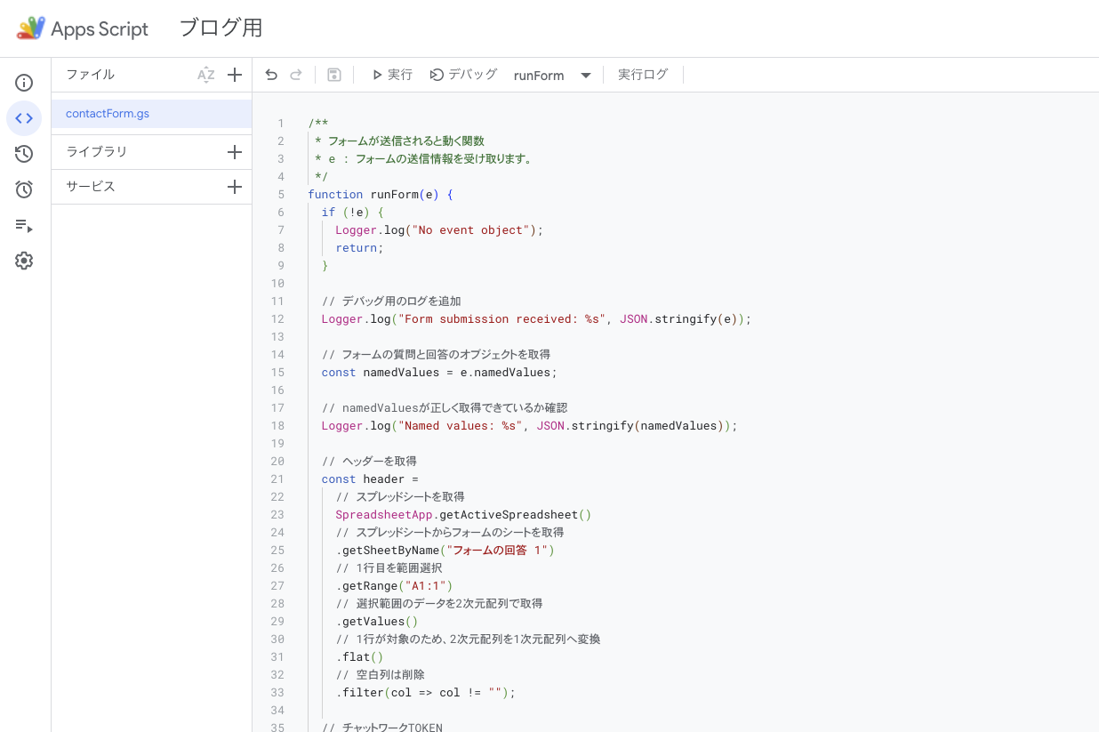Open the 実行ログ execution log
Screen dimensions: 1099x732
point(643,75)
